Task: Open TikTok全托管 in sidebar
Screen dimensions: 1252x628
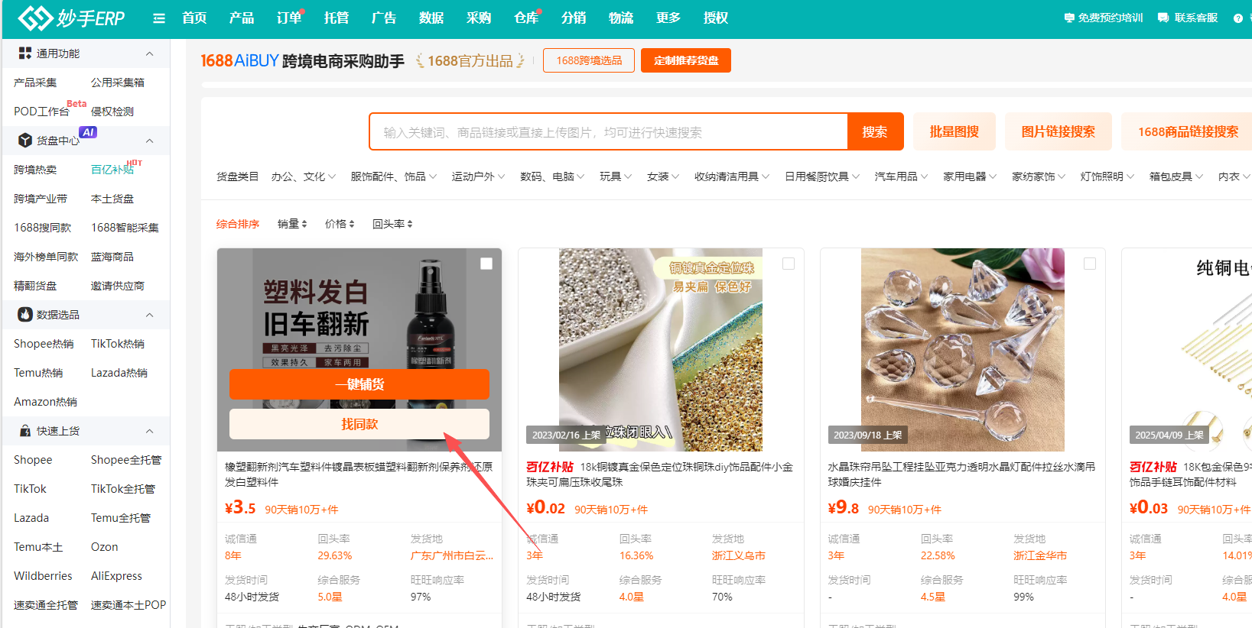Action: [123, 489]
